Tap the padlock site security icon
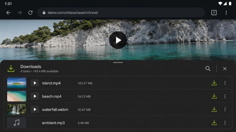This screenshot has height=132, width=236. [44, 13]
